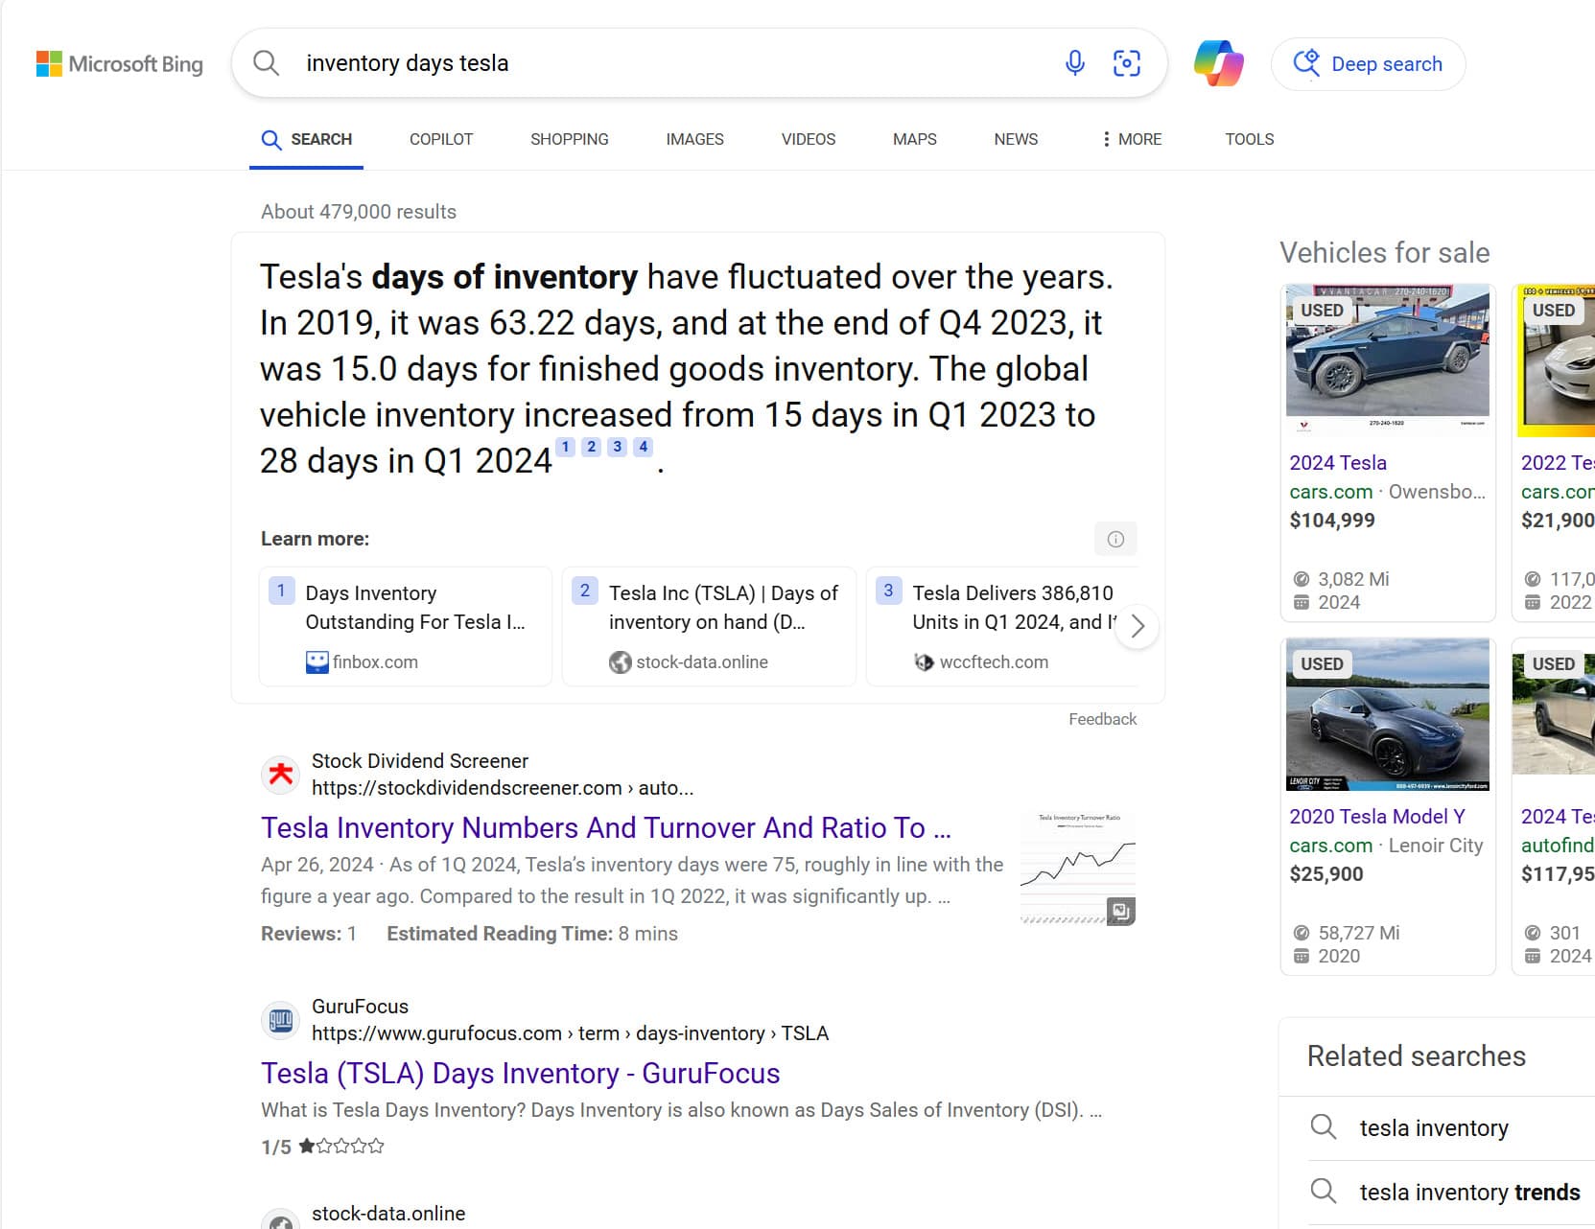The height and width of the screenshot is (1229, 1595).
Task: Open the MAPS tab
Action: 915,140
